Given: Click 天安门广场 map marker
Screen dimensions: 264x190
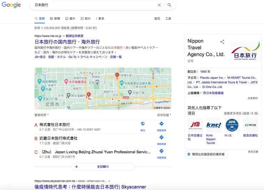Looking at the screenshot, I should pyautogui.click(x=40, y=98).
